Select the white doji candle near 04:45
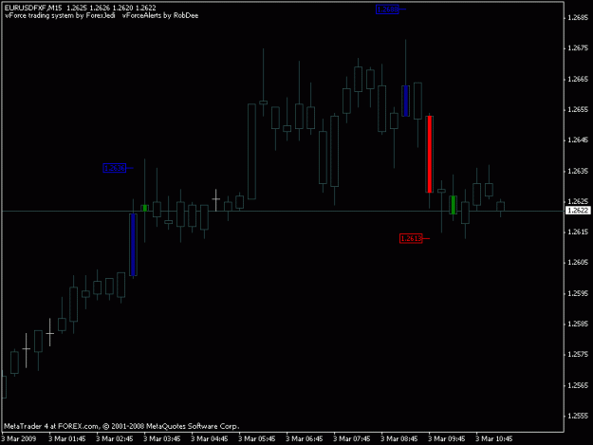This screenshot has height=445, width=593. click(x=216, y=199)
